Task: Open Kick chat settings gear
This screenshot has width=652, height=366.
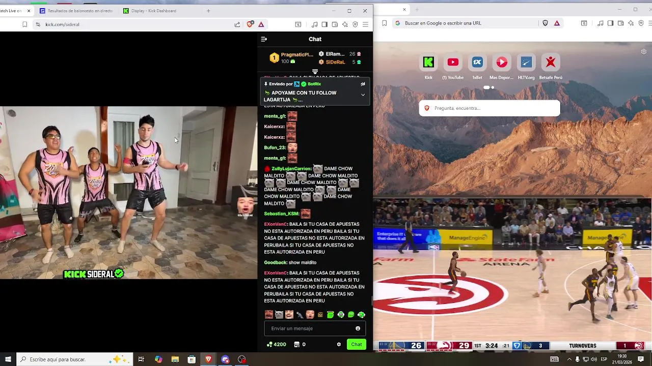Action: (x=339, y=344)
